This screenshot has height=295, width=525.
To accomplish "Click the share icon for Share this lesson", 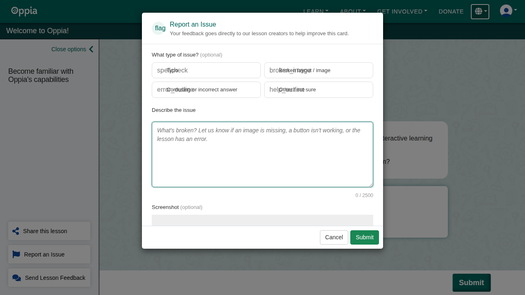I will click(x=16, y=231).
